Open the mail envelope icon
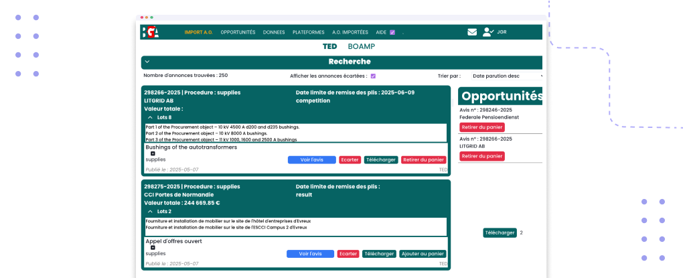This screenshot has height=278, width=683. 472,31
